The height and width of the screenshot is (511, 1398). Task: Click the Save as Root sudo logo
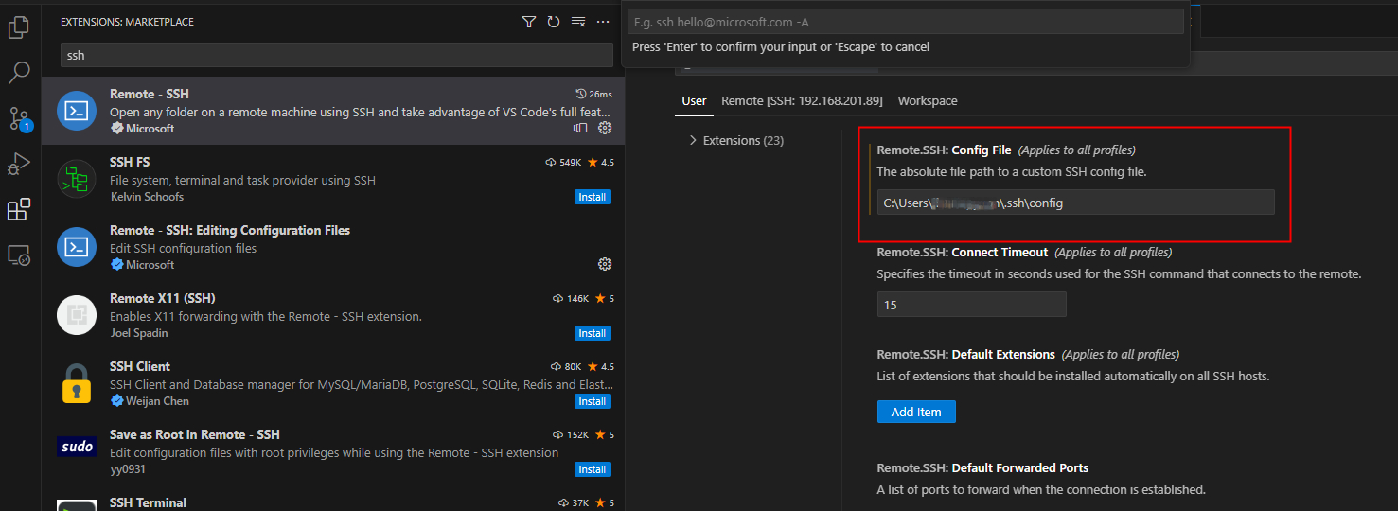click(x=77, y=447)
